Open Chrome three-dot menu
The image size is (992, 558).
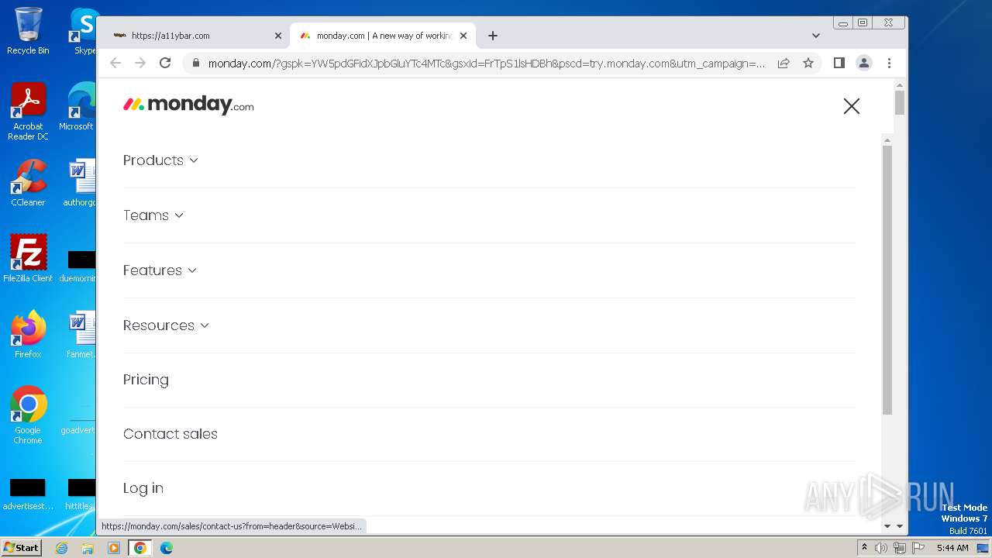(x=889, y=63)
